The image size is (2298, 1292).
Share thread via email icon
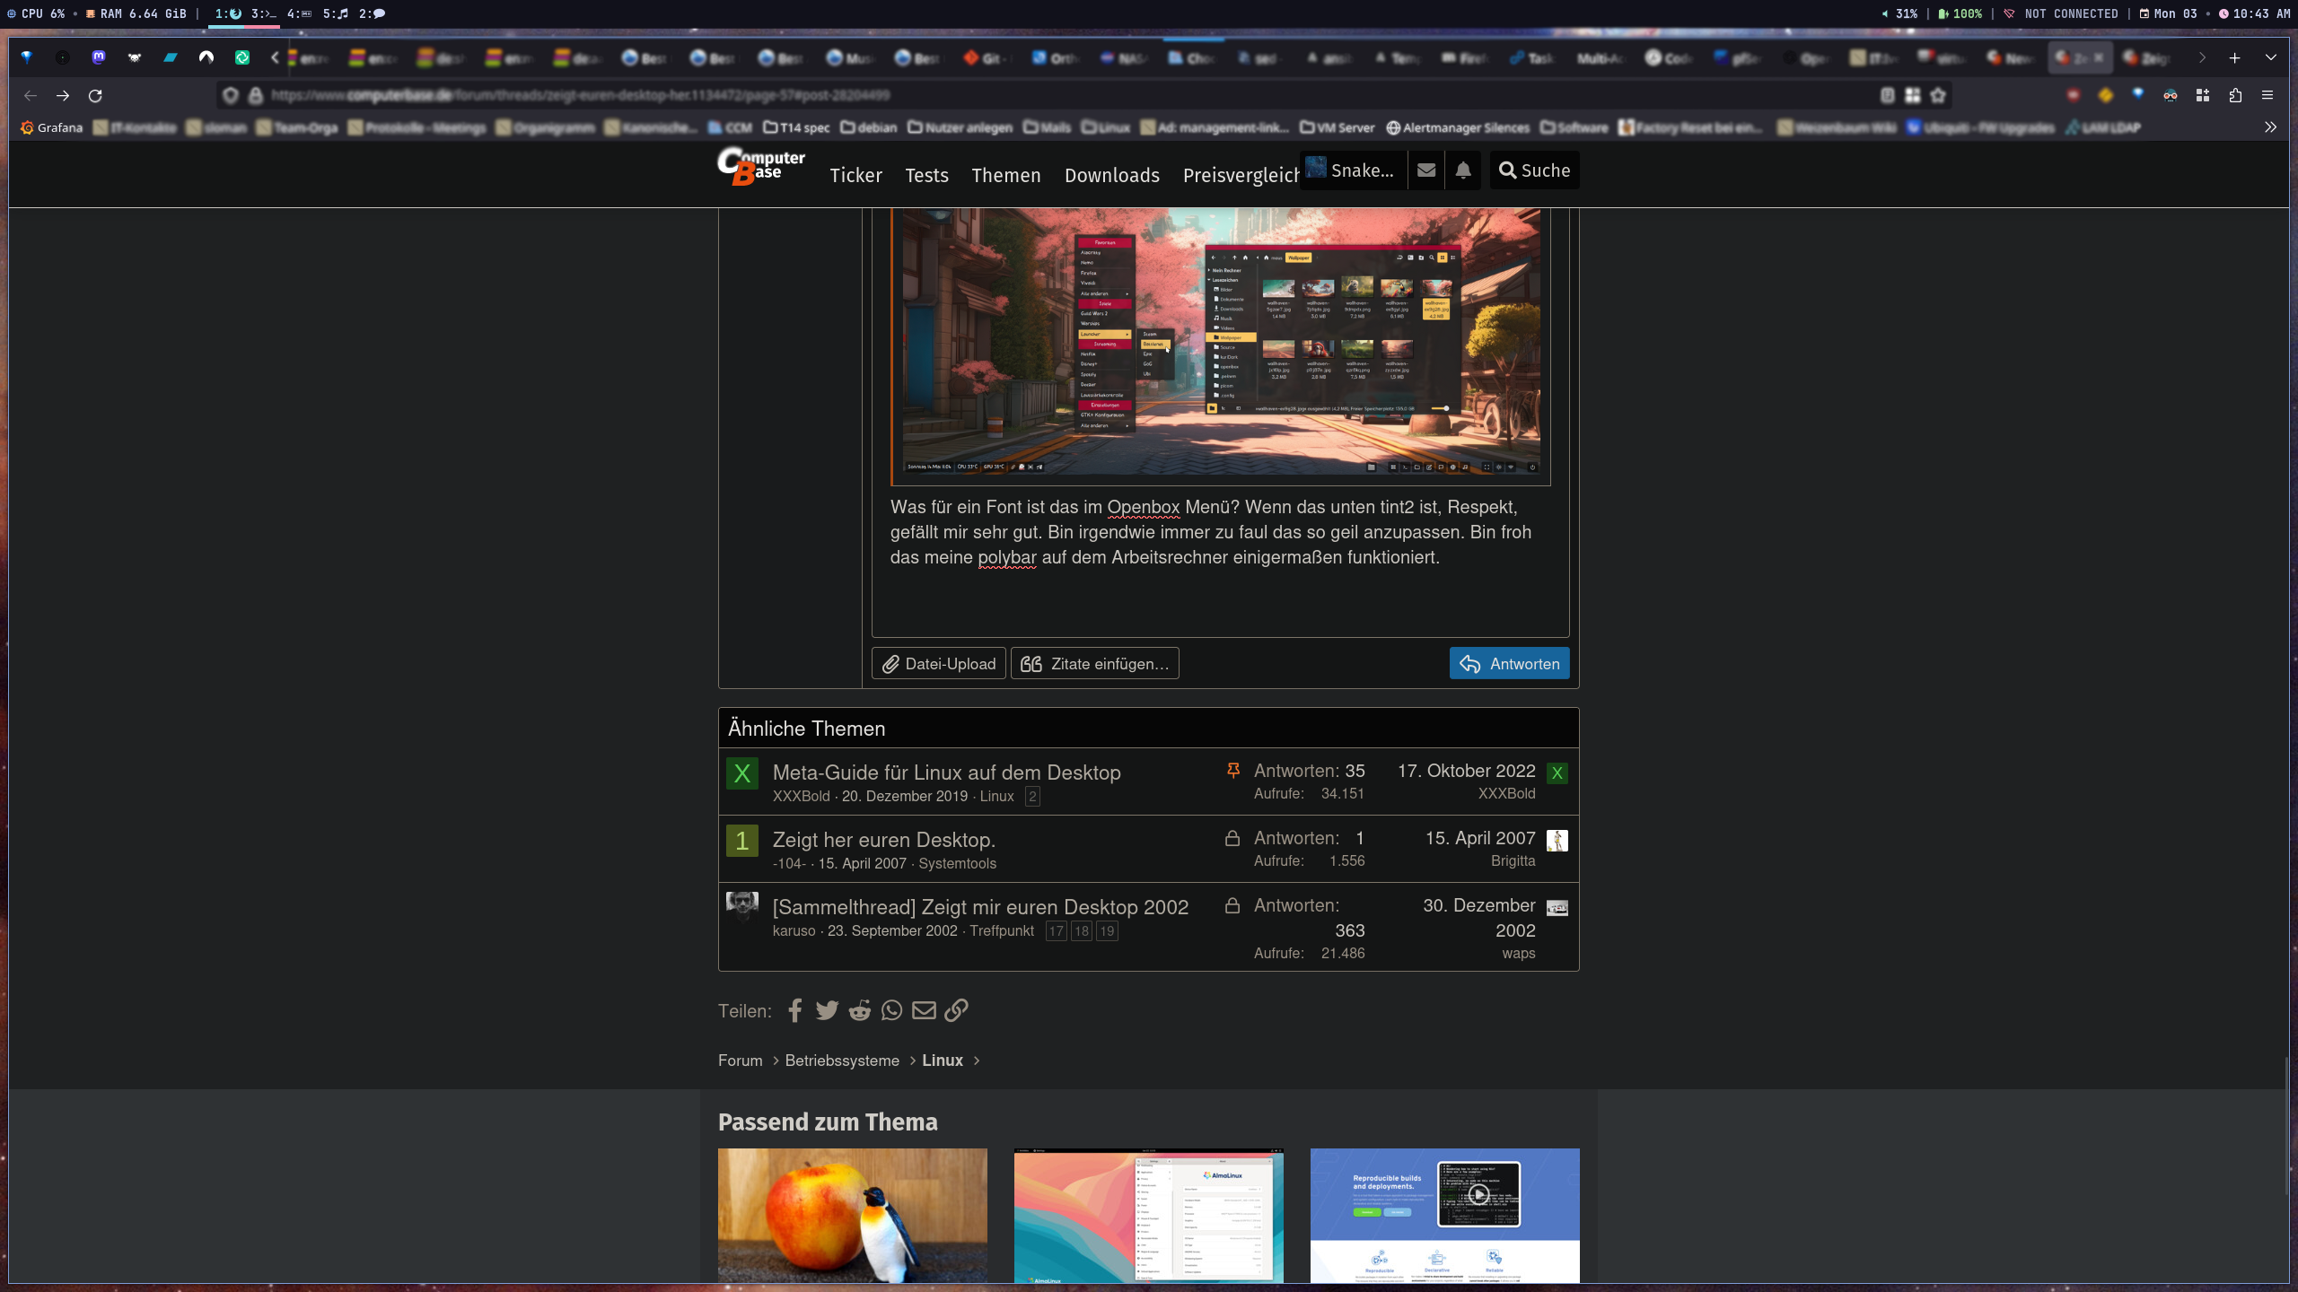924,1010
